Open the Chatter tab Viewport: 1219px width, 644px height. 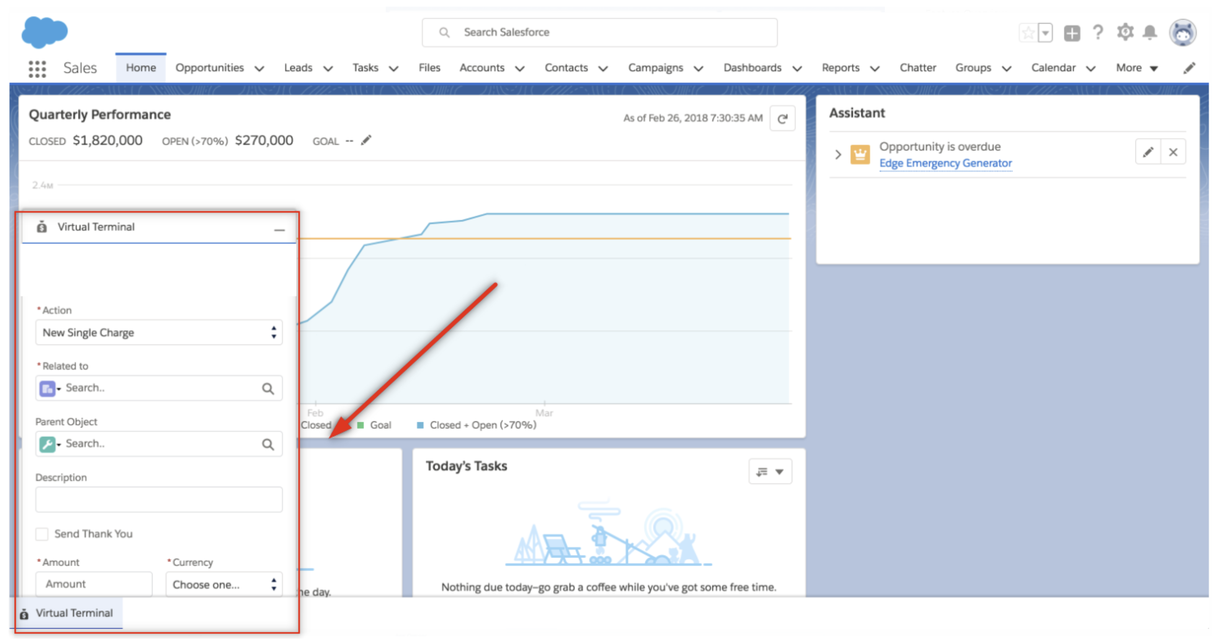pos(918,67)
